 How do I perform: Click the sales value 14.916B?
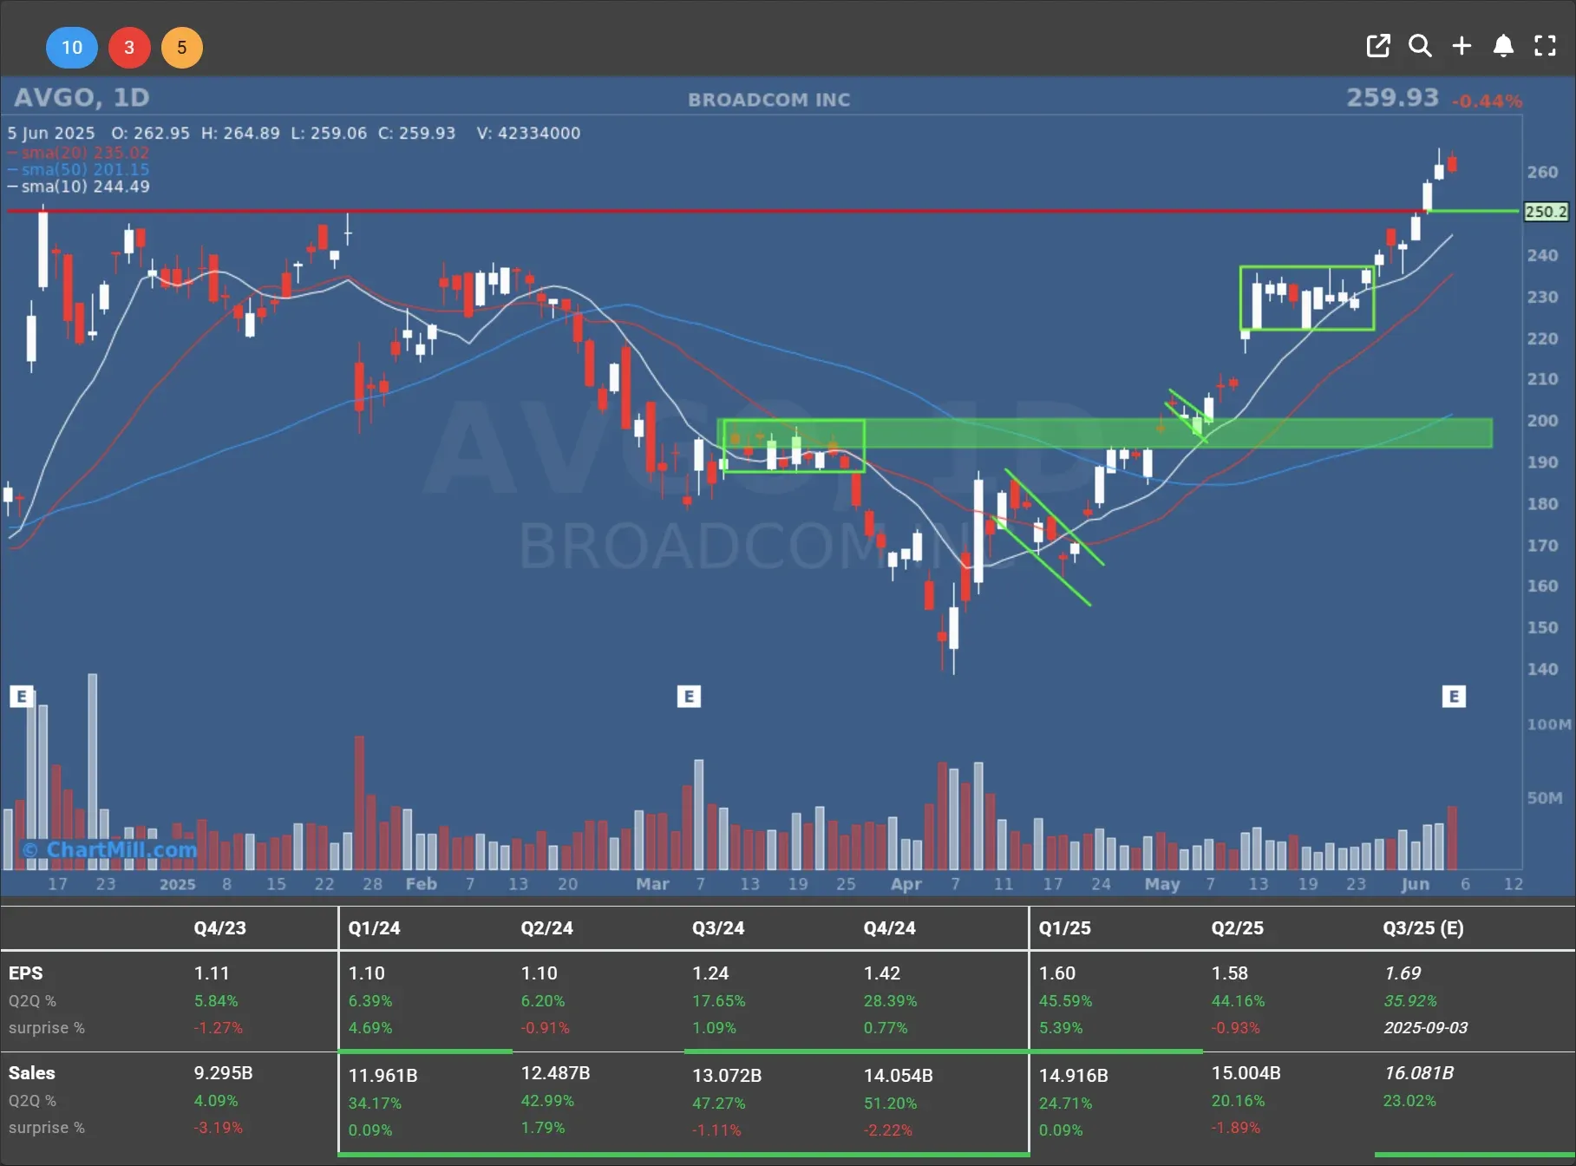tap(1074, 1076)
